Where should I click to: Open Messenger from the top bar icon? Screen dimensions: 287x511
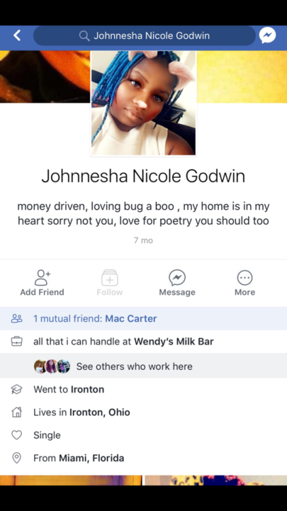[267, 35]
